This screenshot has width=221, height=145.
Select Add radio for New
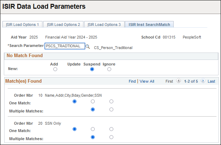[x=55, y=69]
